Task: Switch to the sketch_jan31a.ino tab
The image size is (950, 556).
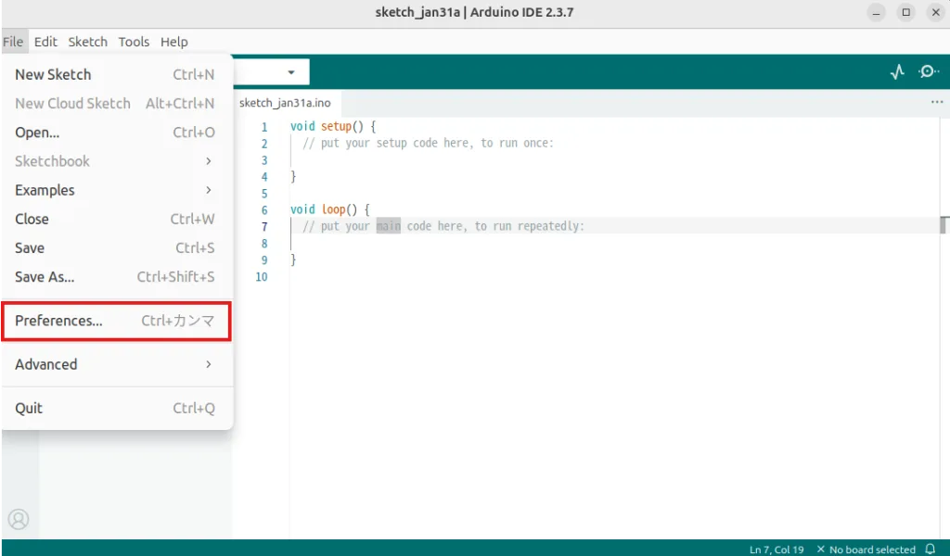Action: coord(285,103)
